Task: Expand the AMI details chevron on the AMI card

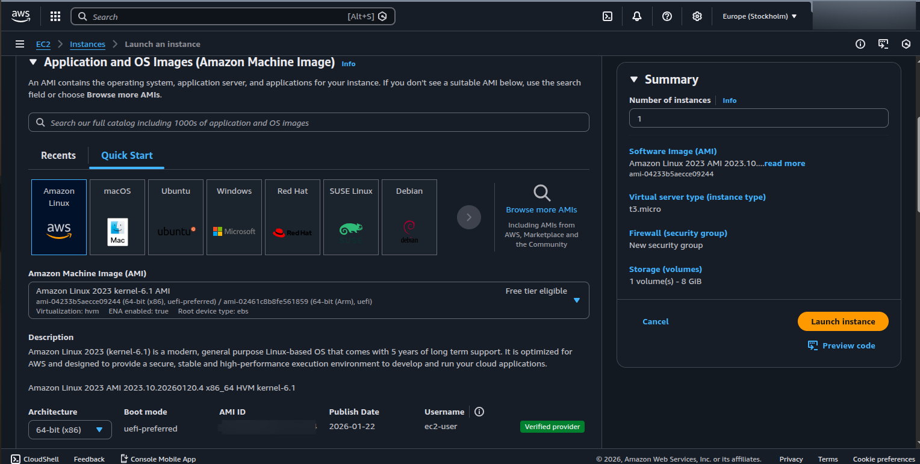Action: click(576, 300)
